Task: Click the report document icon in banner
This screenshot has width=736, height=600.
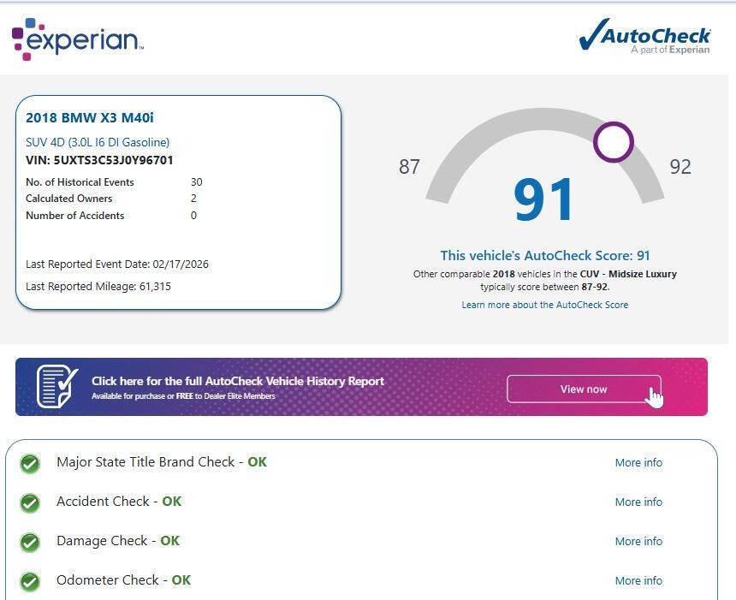Action: coord(57,387)
